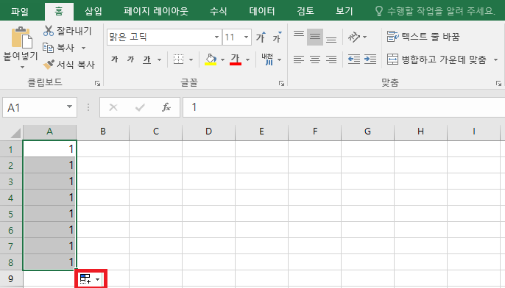Screen dimensions: 505x288
Task: Align cell text right
Action: (x=331, y=60)
